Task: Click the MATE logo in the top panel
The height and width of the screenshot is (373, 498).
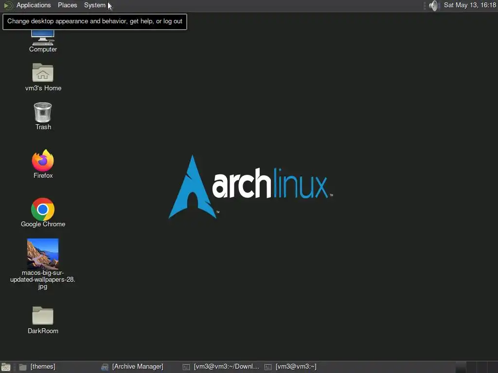Action: [x=8, y=5]
